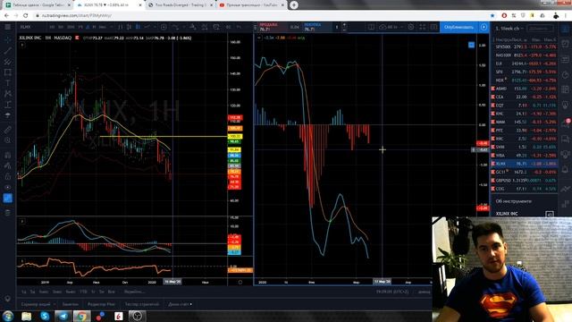Image resolution: width=572 pixels, height=322 pixels.
Task: Open the Редактор Pine editor tab
Action: (x=101, y=304)
